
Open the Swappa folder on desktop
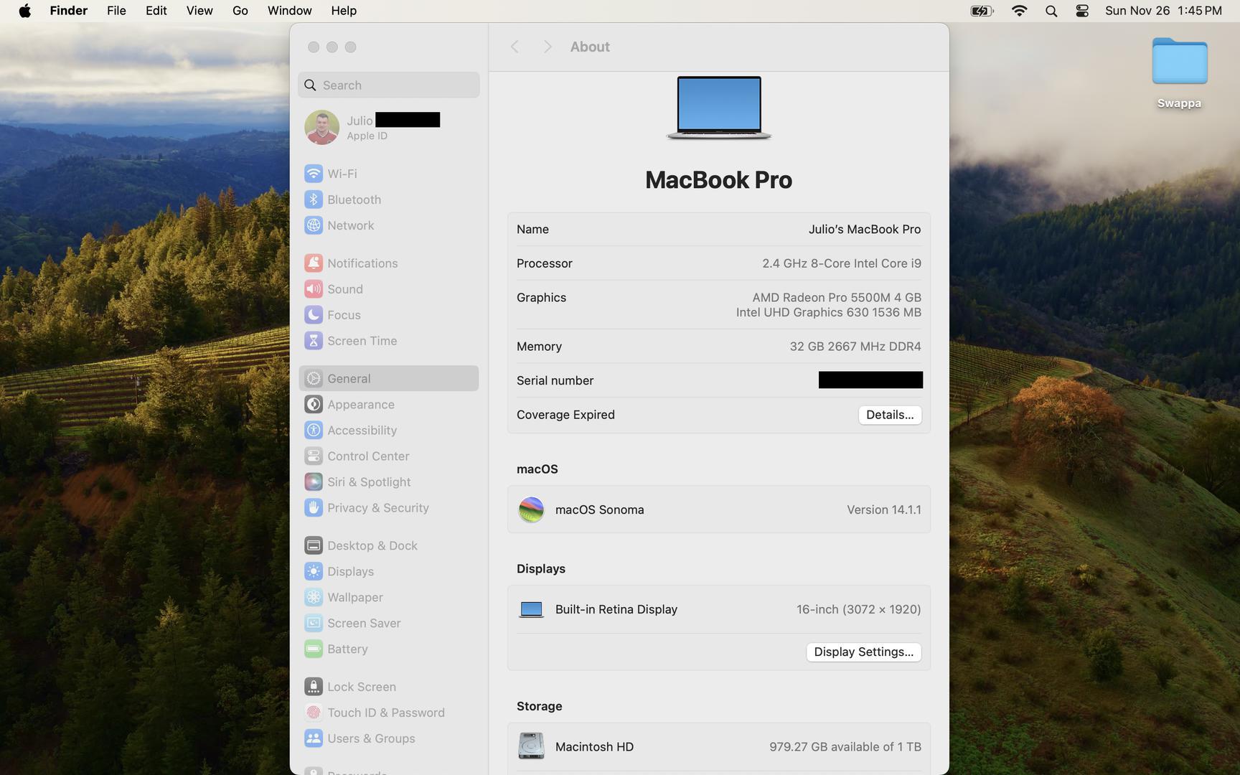[1179, 72]
